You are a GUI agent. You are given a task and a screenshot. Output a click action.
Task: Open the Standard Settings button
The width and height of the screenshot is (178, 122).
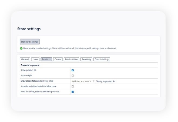(30, 42)
